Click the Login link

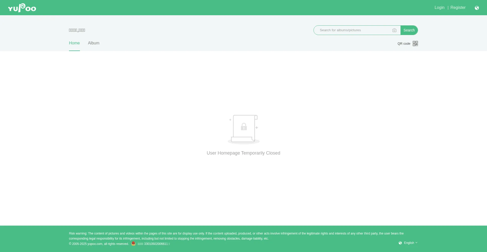pyautogui.click(x=439, y=8)
